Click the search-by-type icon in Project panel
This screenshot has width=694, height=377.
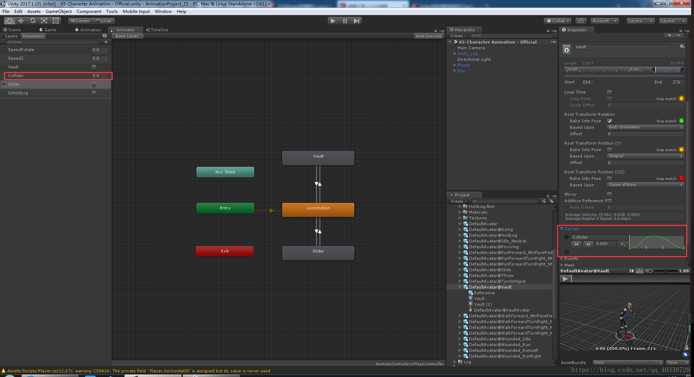pyautogui.click(x=544, y=201)
